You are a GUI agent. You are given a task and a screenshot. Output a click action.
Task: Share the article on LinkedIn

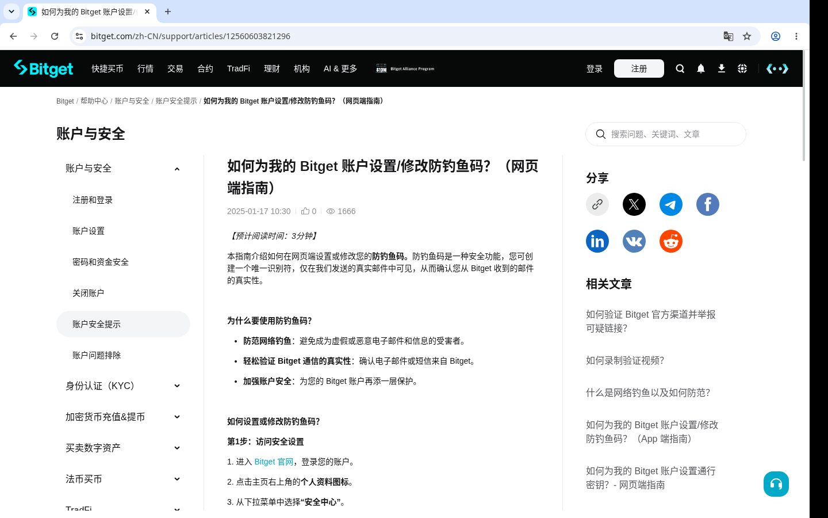(x=597, y=241)
